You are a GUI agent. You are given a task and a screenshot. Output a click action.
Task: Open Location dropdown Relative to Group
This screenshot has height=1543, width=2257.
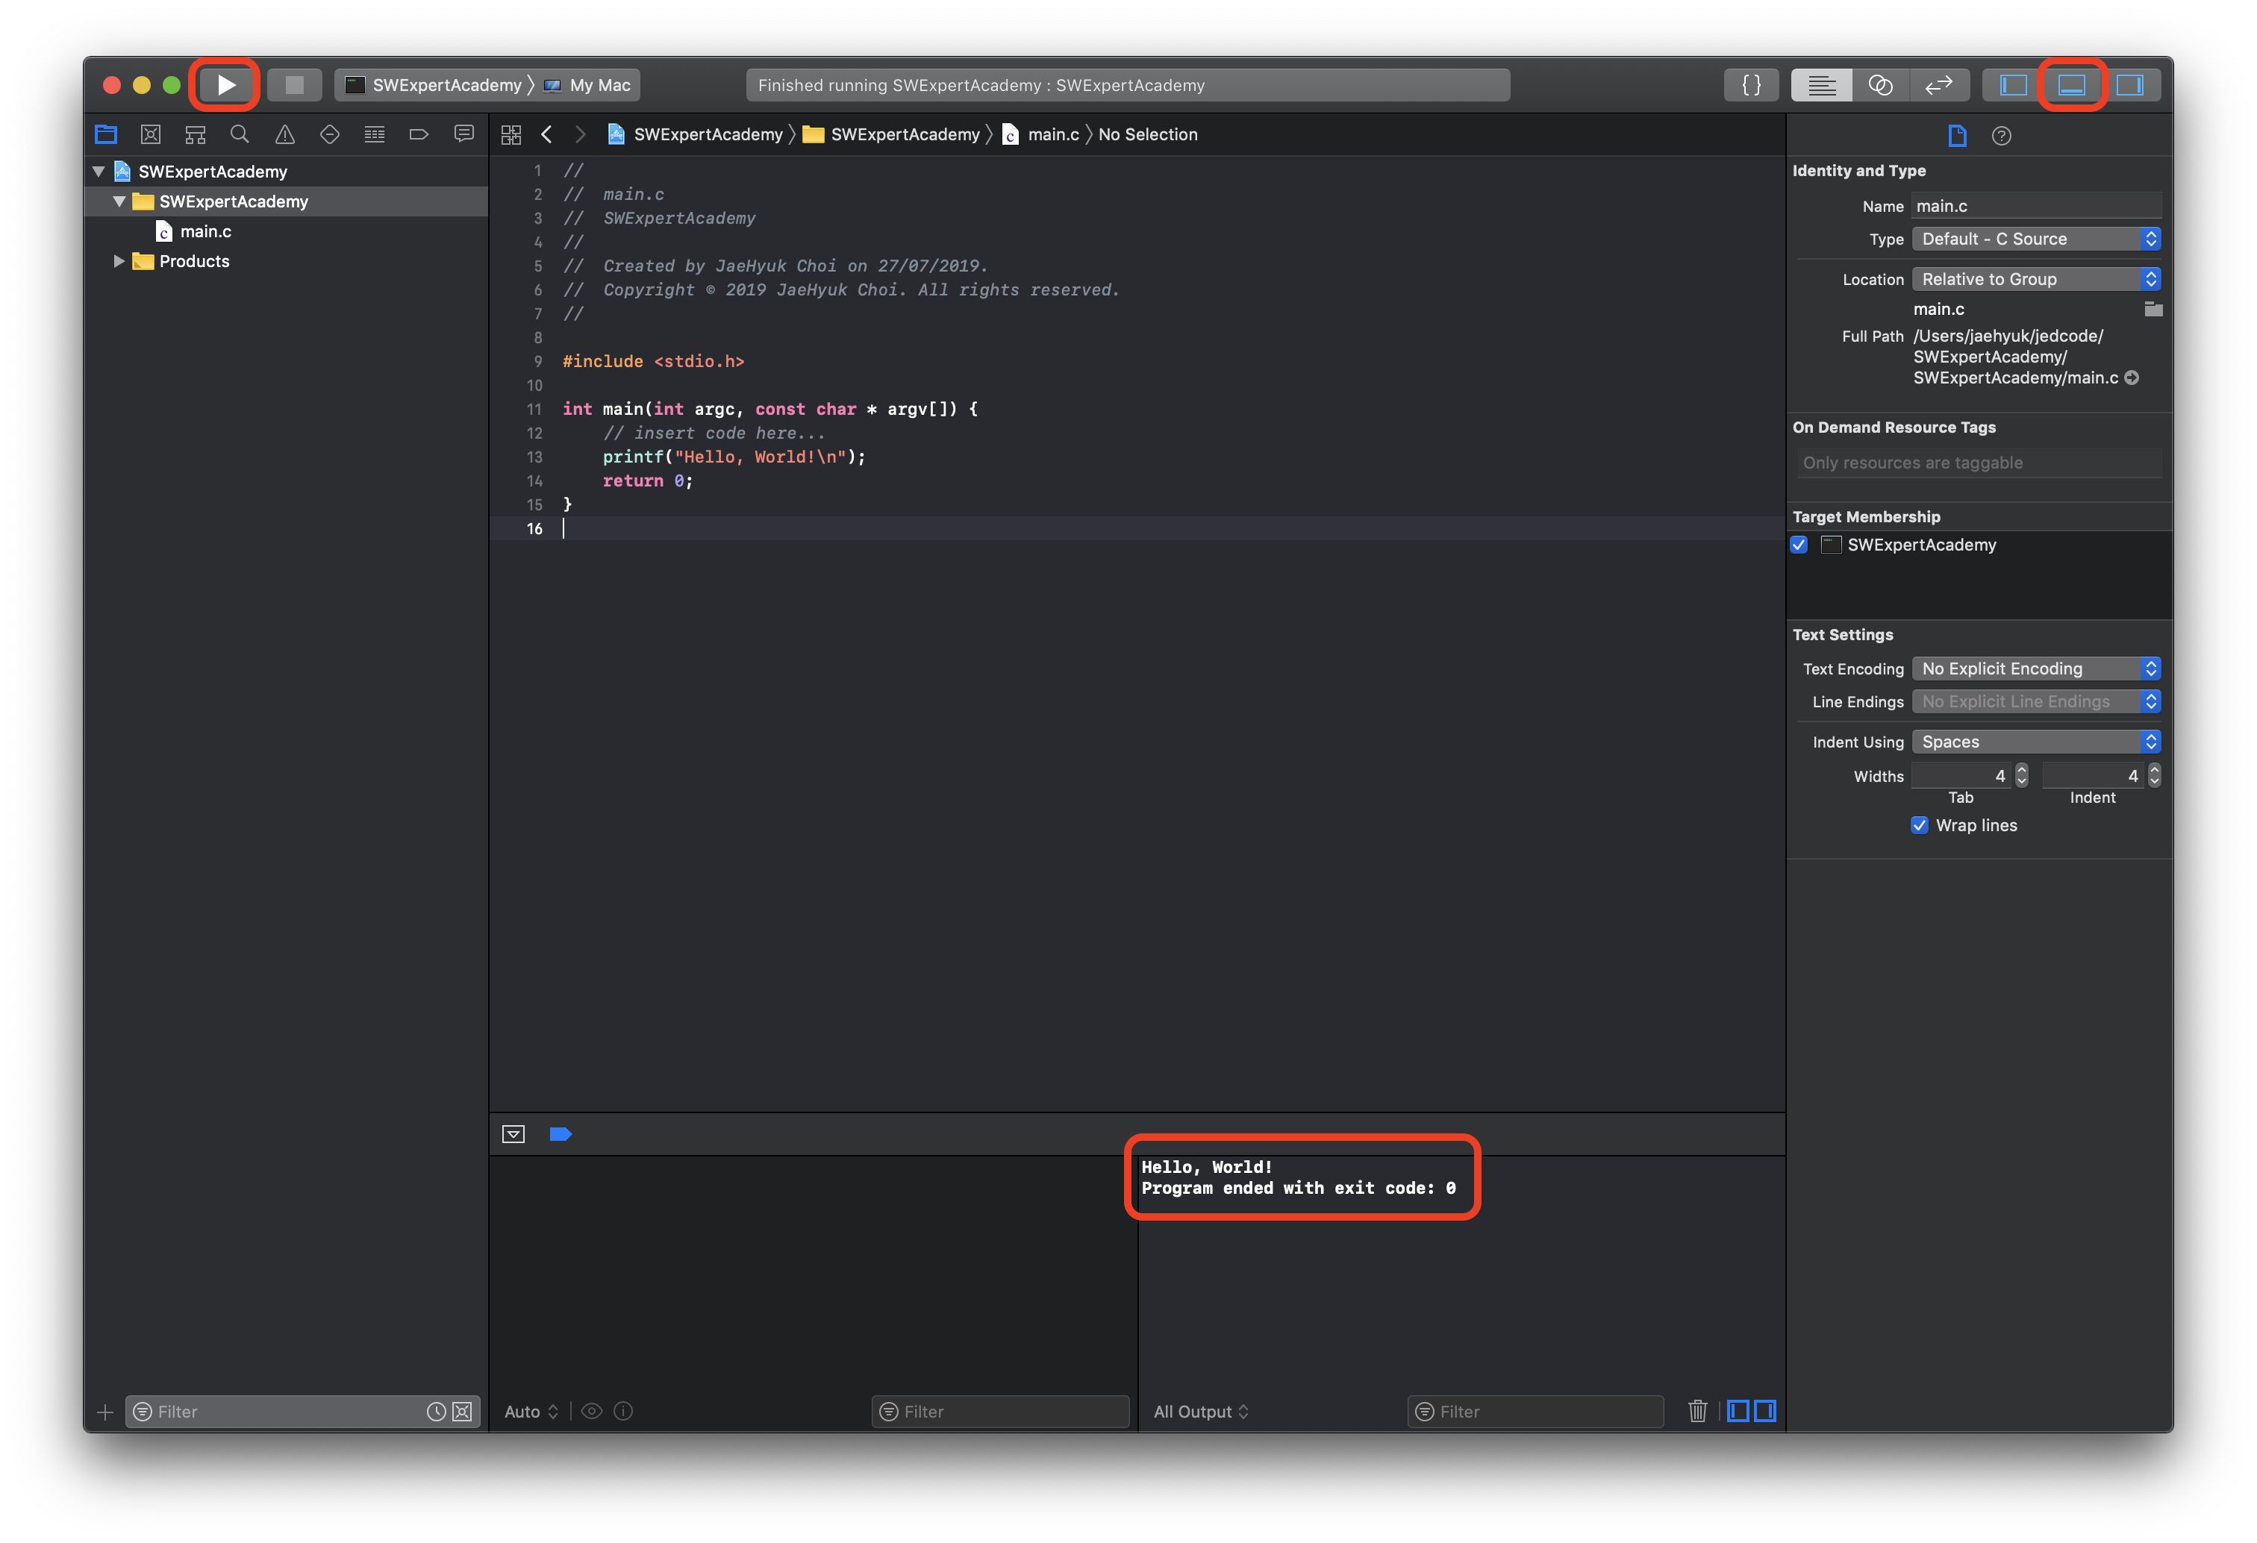[2037, 279]
